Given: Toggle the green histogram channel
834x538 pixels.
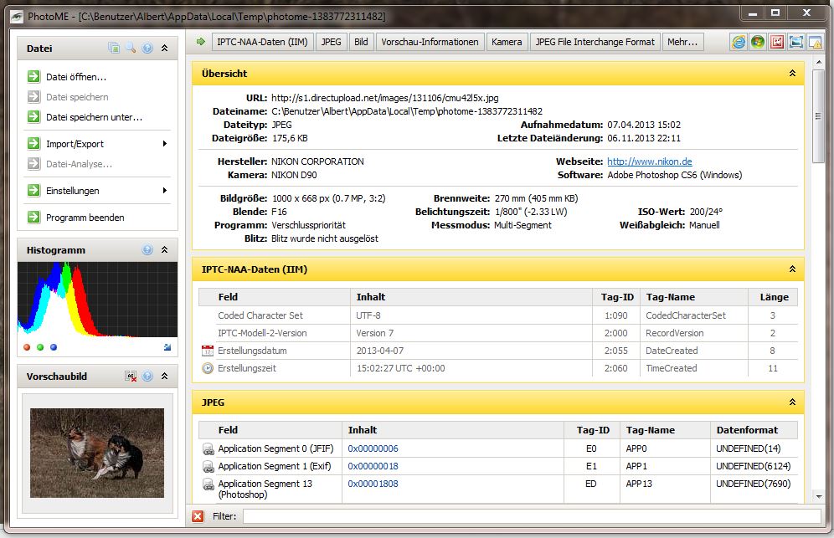Looking at the screenshot, I should pos(40,347).
